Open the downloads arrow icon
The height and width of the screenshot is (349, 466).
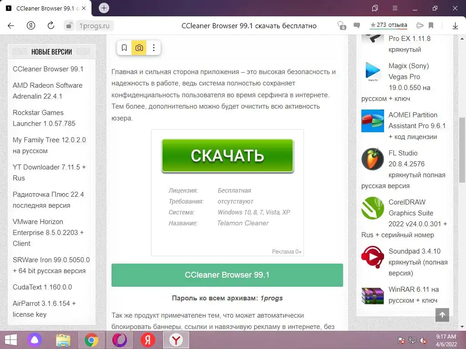pyautogui.click(x=455, y=26)
